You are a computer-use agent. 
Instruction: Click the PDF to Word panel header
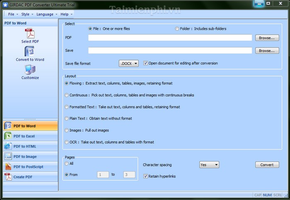coord(30,23)
